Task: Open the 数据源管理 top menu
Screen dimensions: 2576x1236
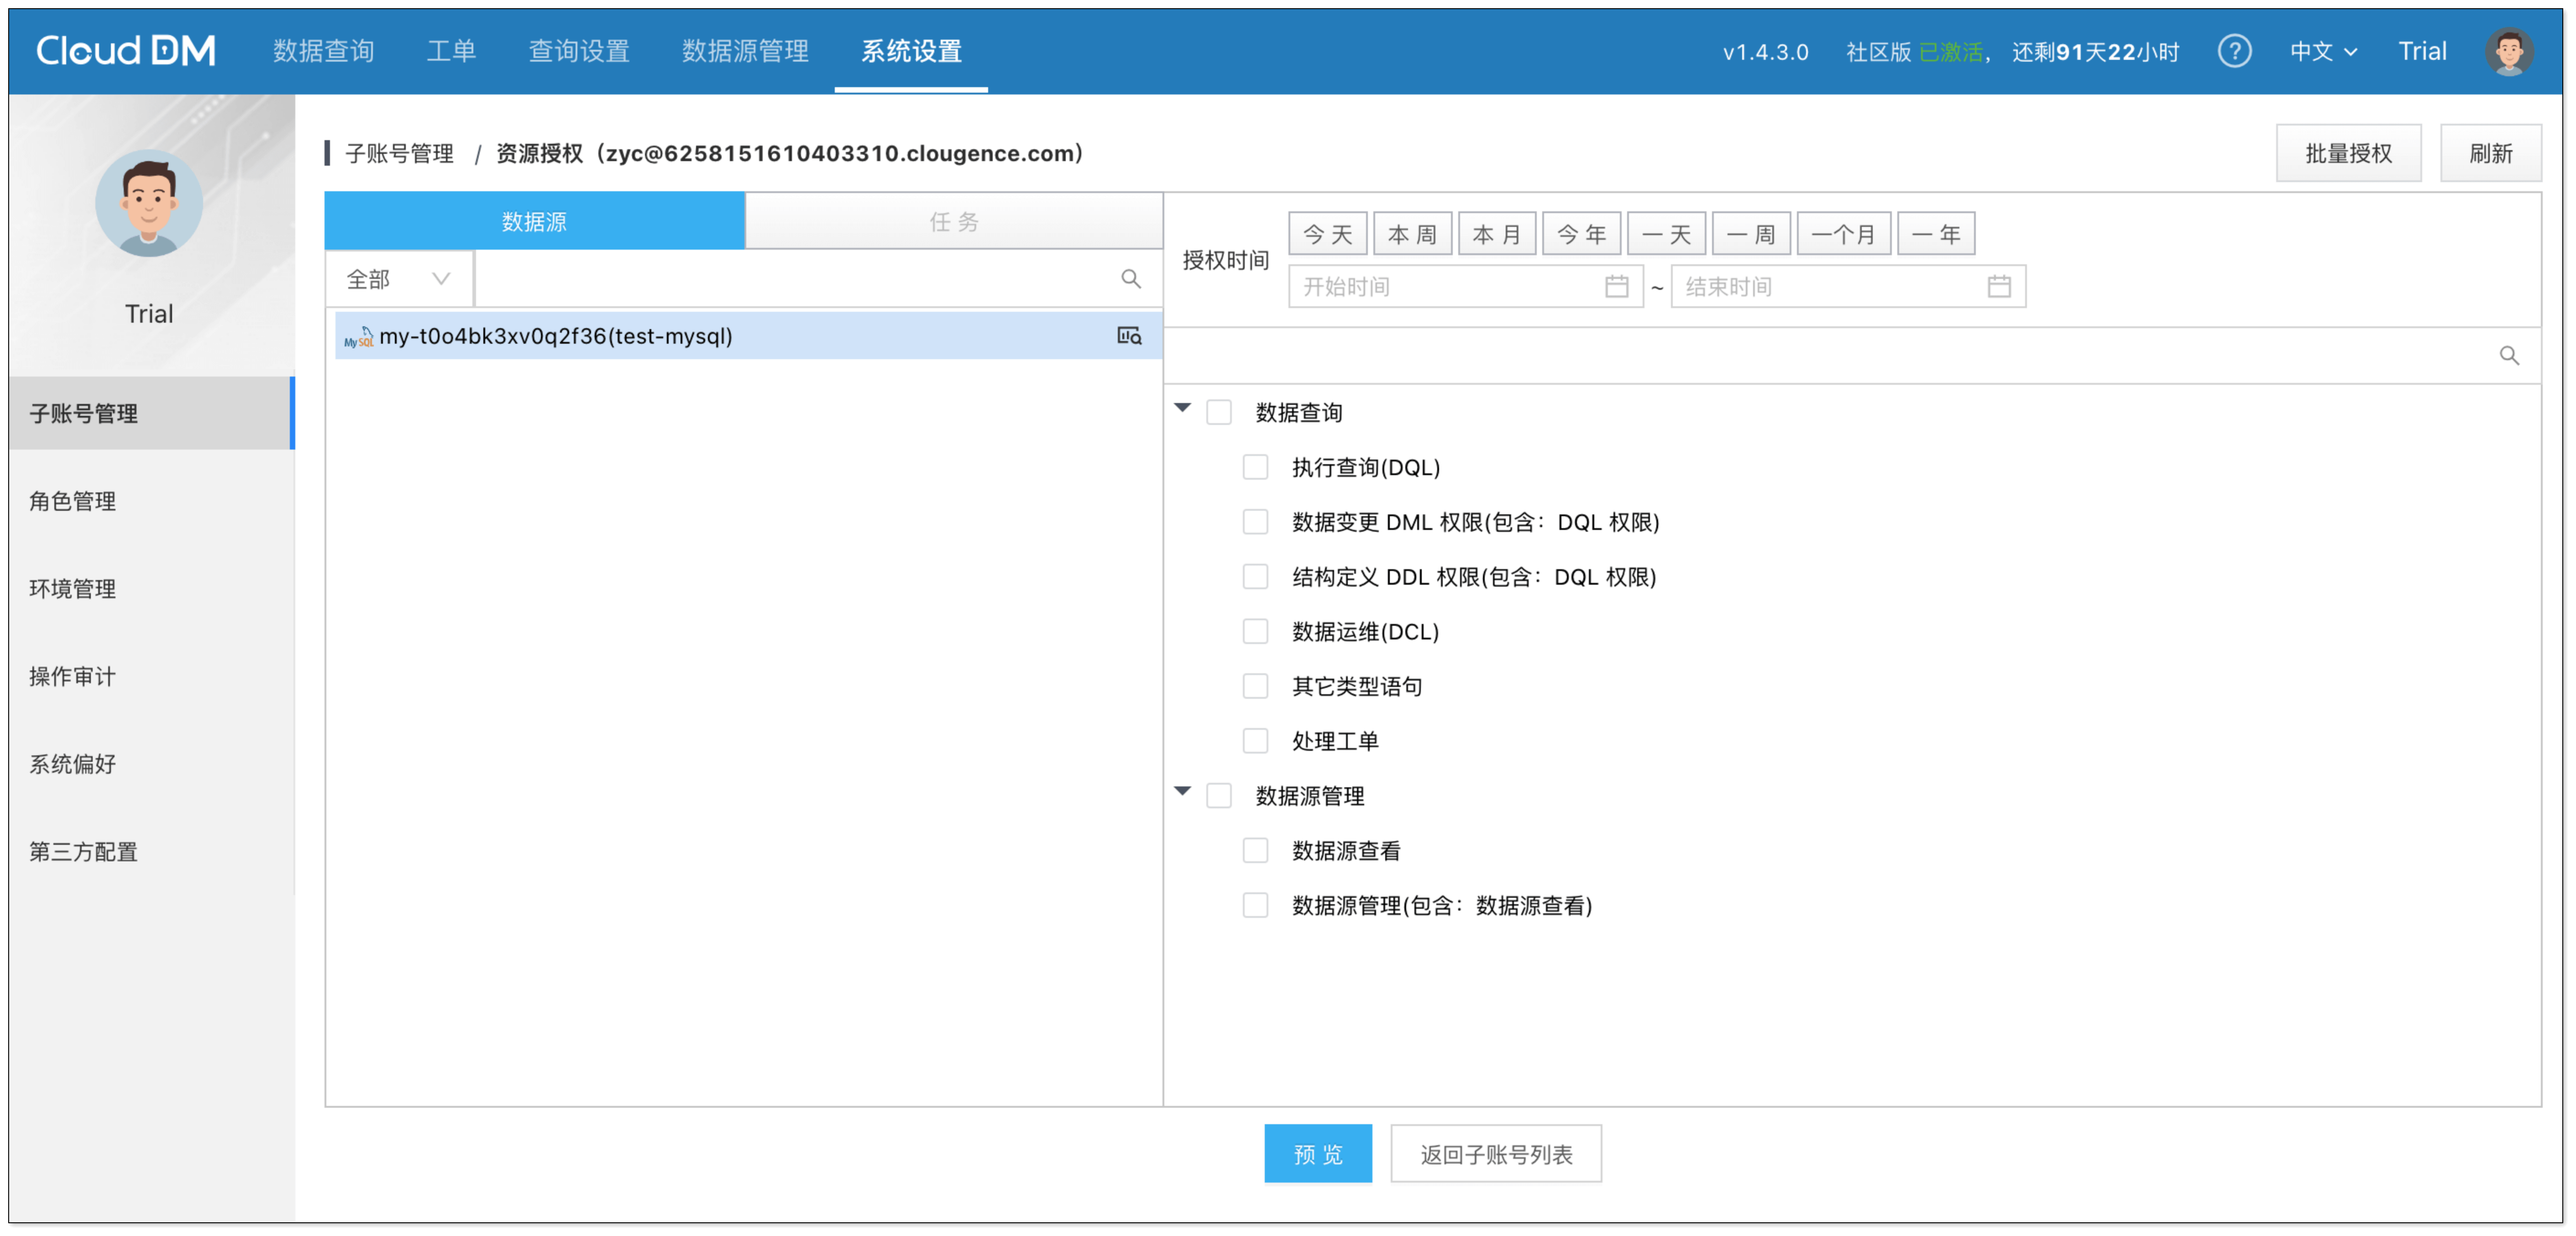Action: (745, 51)
